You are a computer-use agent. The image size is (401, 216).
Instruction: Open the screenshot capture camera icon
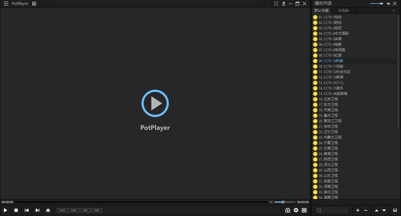pyautogui.click(x=288, y=210)
